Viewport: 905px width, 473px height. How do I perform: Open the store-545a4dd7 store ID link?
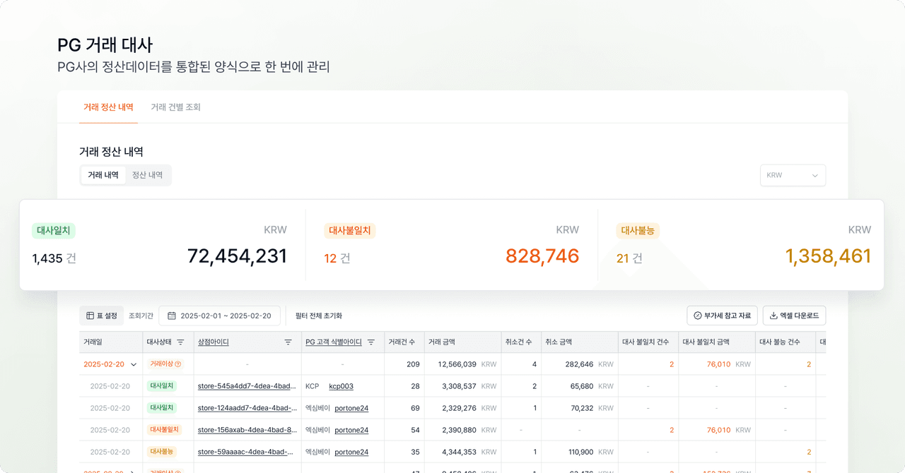(x=247, y=387)
